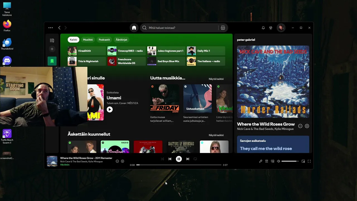
Task: Click the now-playing album thumbnail in player bar
Action: [52, 161]
